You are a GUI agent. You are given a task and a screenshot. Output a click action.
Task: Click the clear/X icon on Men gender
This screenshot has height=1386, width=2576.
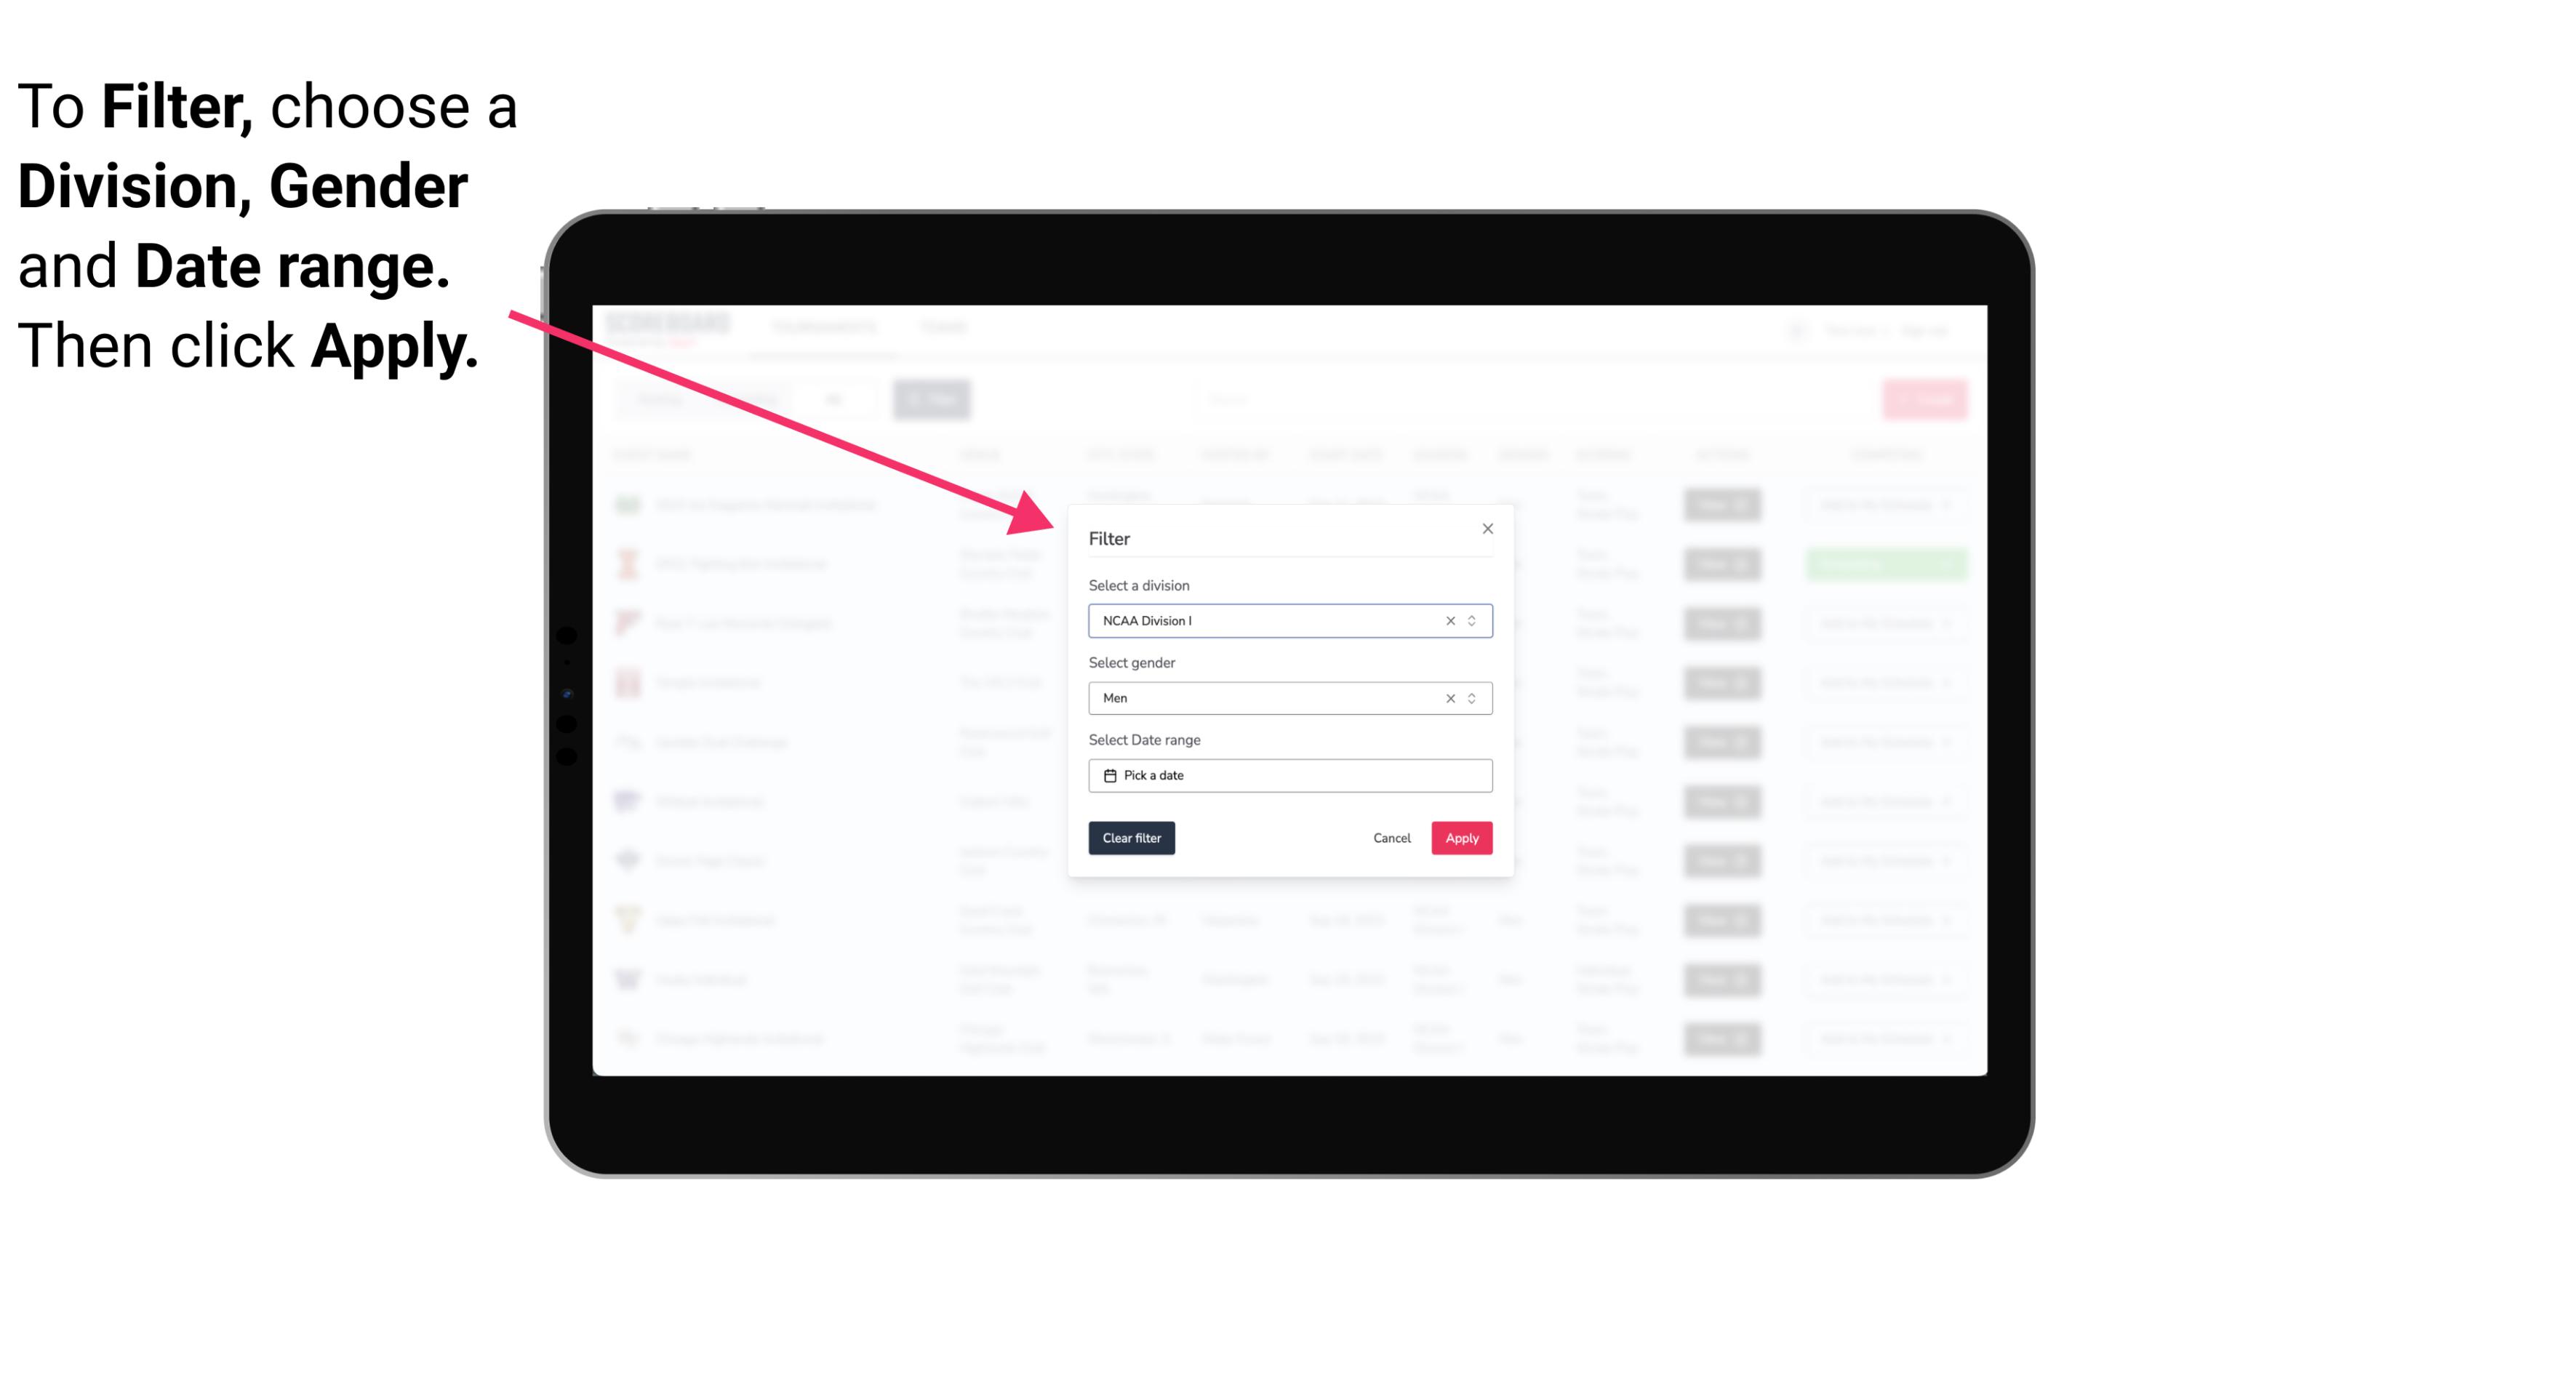tap(1449, 698)
